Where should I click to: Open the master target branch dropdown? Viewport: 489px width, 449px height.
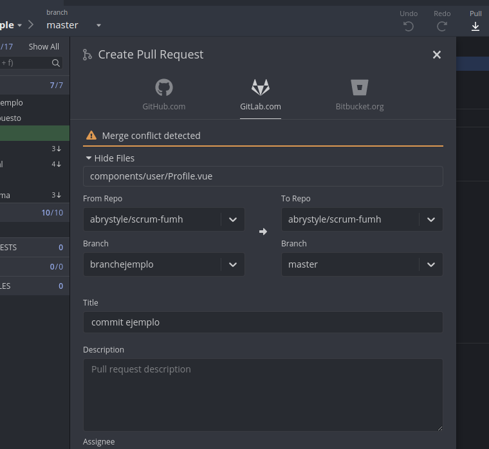click(x=430, y=264)
